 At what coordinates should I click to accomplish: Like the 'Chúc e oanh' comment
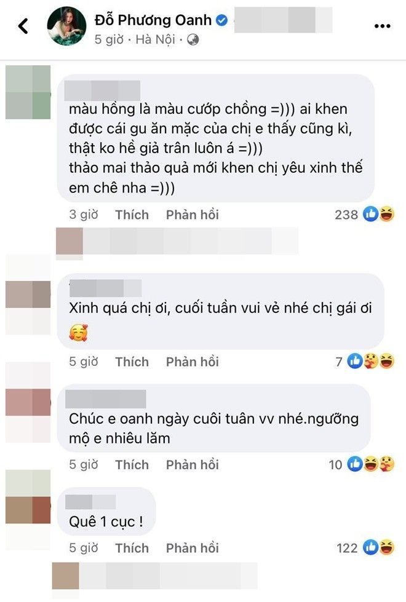[132, 464]
